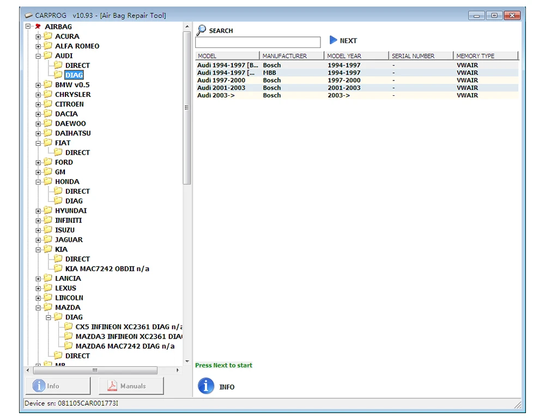Click the ACURA folder icon
The height and width of the screenshot is (418, 545).
(x=48, y=36)
